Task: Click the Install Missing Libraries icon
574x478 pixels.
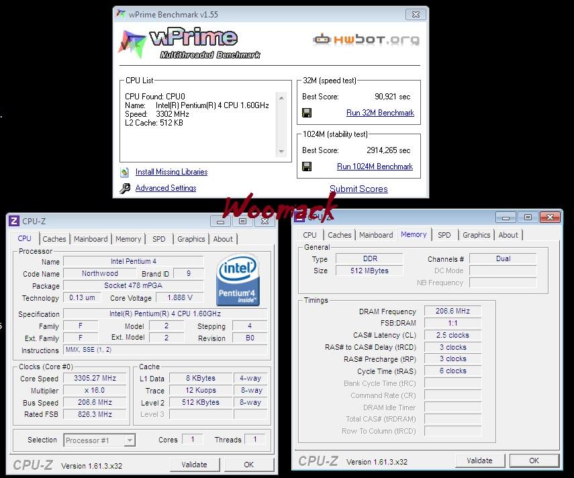Action: 125,172
